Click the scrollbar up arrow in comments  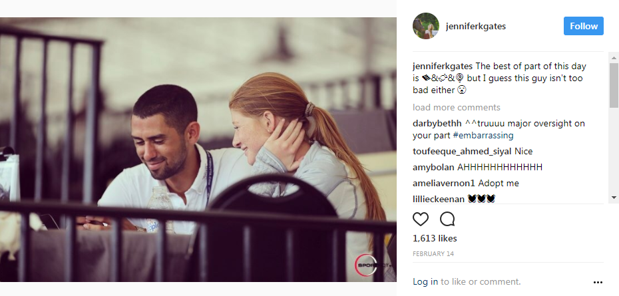click(x=614, y=58)
